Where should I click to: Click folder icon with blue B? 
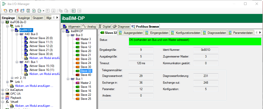pos(22,11)
